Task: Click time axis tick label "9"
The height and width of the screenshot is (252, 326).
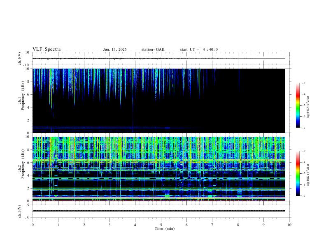Action: point(263,225)
